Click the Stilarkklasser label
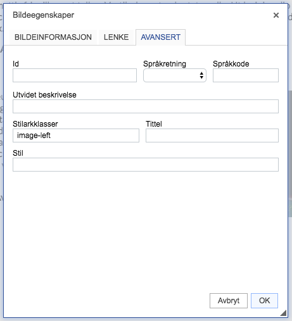 coord(35,124)
